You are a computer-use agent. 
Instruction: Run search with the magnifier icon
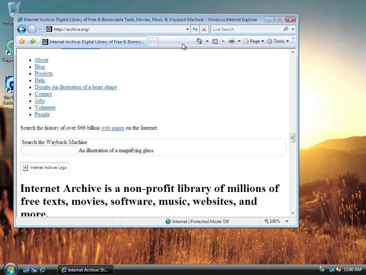[x=286, y=29]
